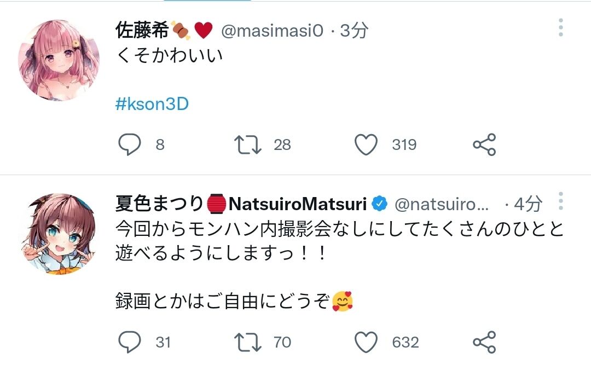Retweet the 夏色まつり tweet

click(x=248, y=342)
